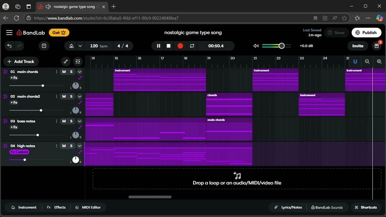Screen dimensions: 386x217
Task: Add Fx to main chords2 track
Action: pyautogui.click(x=14, y=102)
